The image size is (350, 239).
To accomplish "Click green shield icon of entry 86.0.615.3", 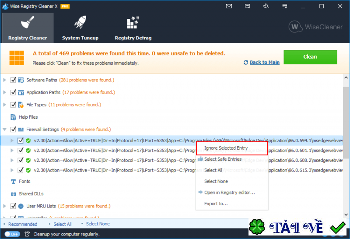I will coord(28,170).
